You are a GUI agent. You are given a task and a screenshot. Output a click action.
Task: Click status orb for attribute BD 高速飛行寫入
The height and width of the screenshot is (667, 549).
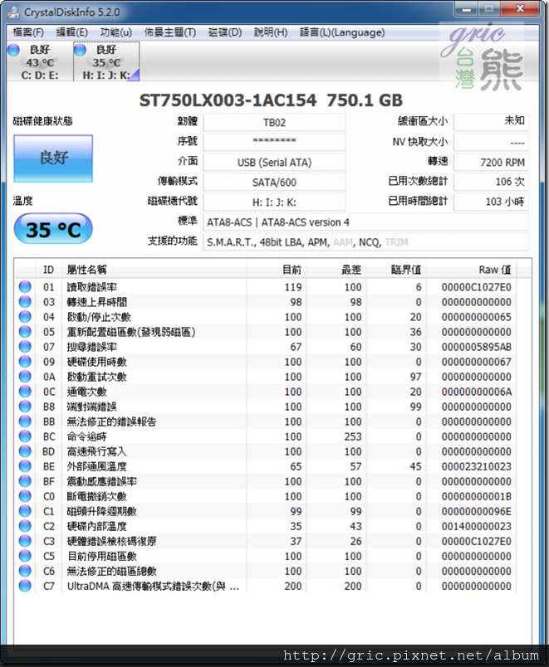pyautogui.click(x=25, y=451)
